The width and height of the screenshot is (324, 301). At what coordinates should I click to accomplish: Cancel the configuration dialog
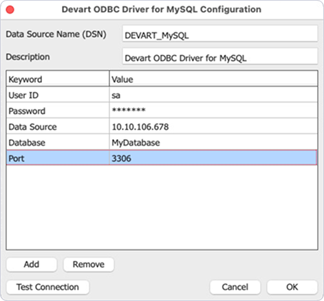[235, 287]
